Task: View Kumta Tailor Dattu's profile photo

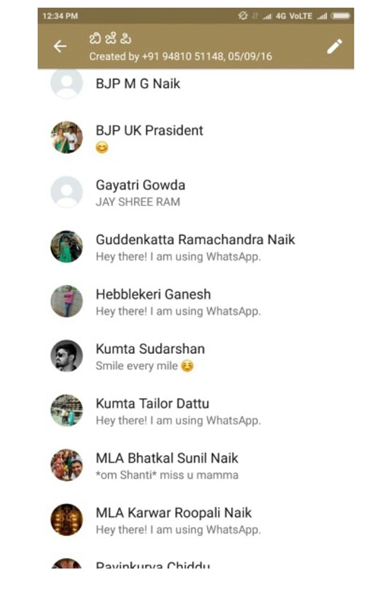Action: [67, 410]
